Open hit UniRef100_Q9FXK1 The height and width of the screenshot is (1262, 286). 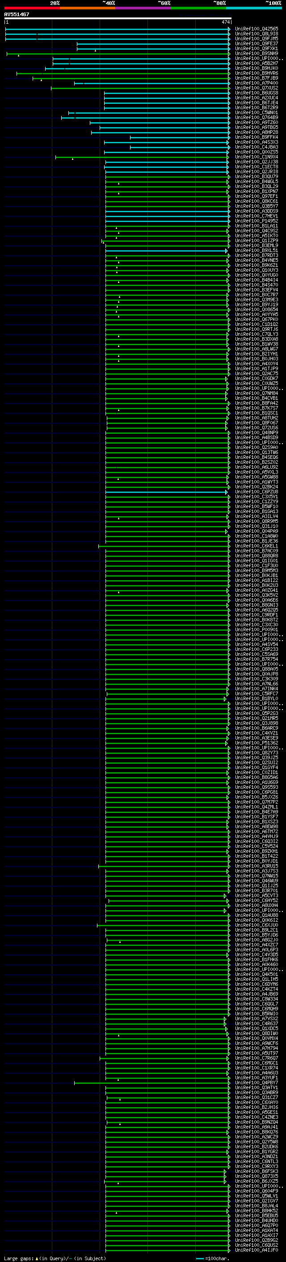[x=257, y=48]
